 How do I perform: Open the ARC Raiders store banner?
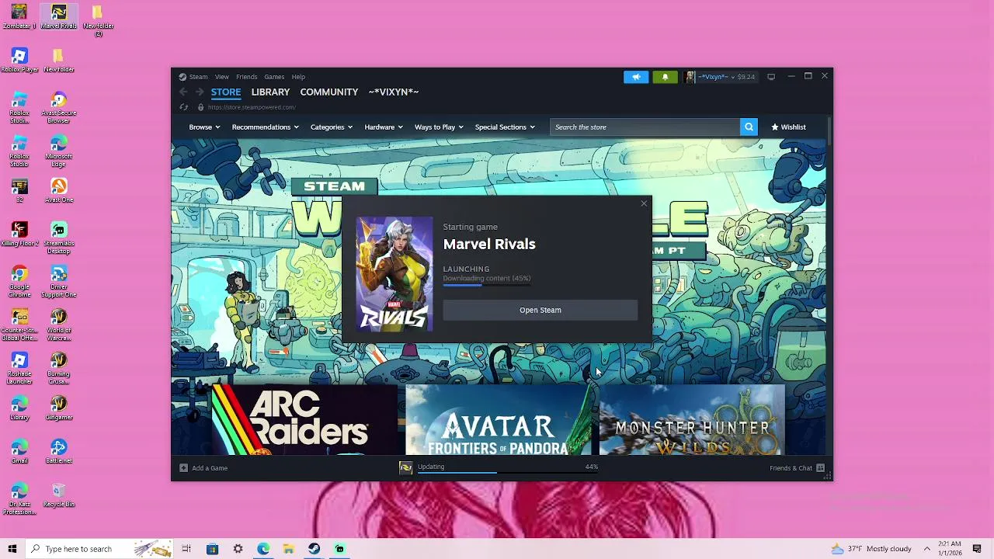pyautogui.click(x=304, y=420)
